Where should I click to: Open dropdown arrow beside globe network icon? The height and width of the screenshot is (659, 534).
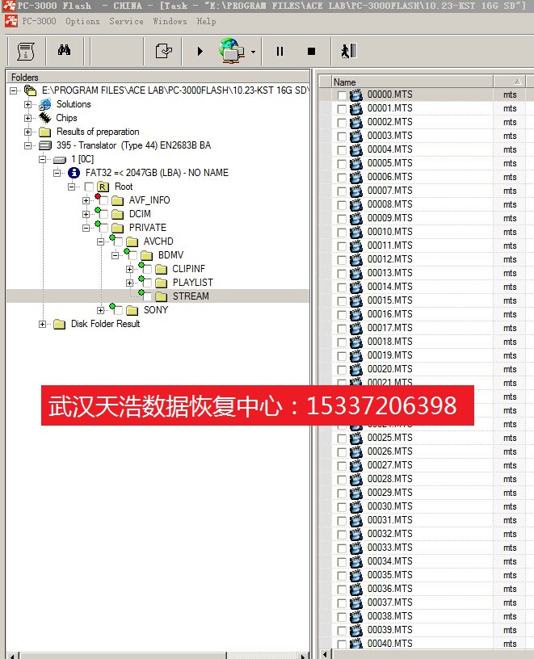tap(253, 52)
